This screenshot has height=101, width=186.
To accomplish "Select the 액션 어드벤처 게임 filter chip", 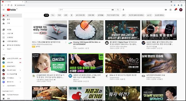I will (113, 15).
